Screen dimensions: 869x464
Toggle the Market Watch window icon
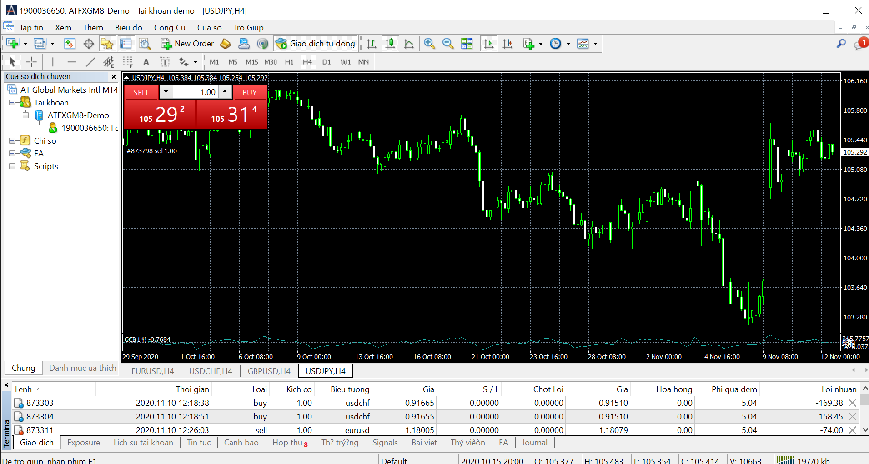[69, 44]
